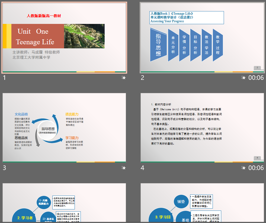Click the 教学过程 chevron on slide 2

pos(218,45)
